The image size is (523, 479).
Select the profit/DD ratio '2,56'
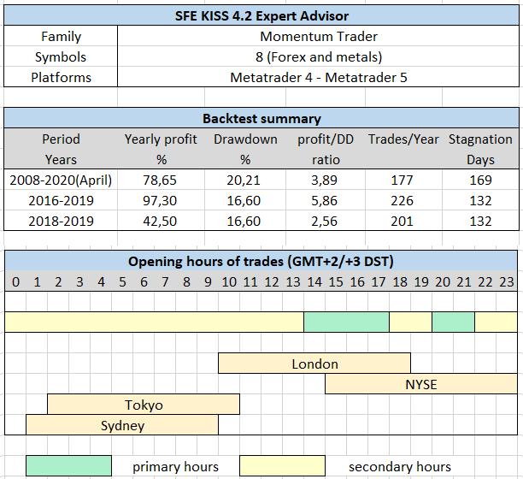tap(326, 221)
